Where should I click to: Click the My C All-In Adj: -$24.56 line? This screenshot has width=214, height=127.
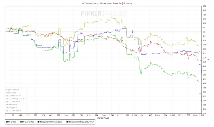[x=15, y=99]
